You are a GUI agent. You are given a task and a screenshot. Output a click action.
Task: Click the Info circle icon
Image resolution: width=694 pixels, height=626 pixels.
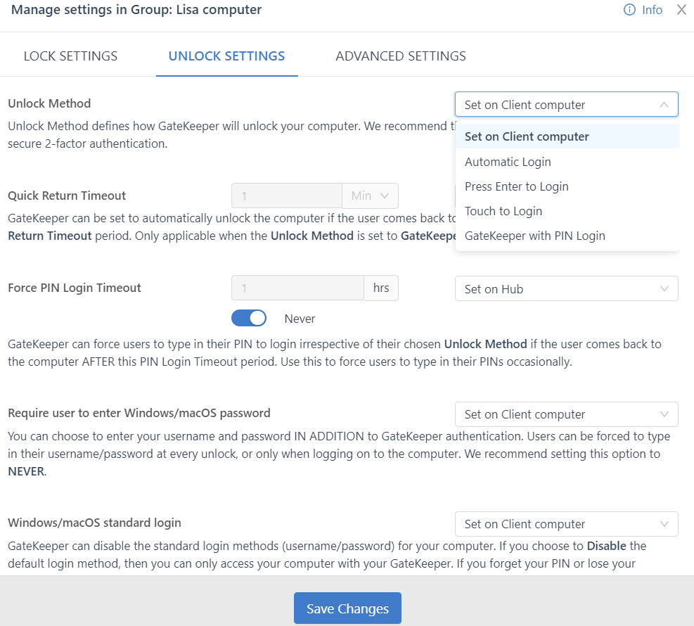pyautogui.click(x=630, y=10)
